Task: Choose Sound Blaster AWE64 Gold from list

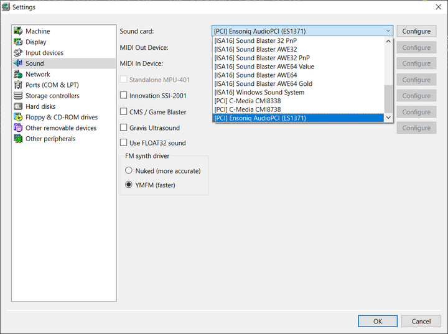Action: 263,83
